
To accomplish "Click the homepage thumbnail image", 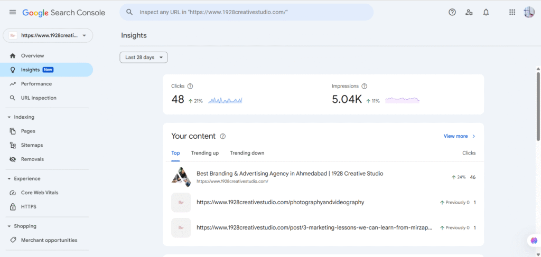I will pyautogui.click(x=181, y=177).
